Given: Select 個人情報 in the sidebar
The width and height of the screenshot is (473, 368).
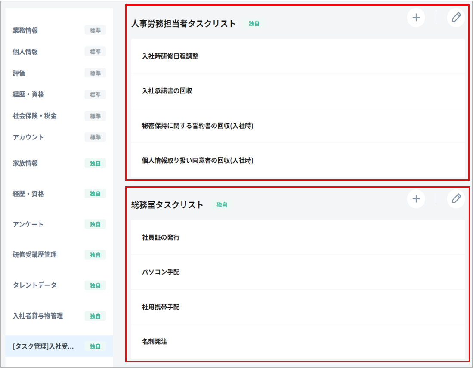Looking at the screenshot, I should pos(25,52).
